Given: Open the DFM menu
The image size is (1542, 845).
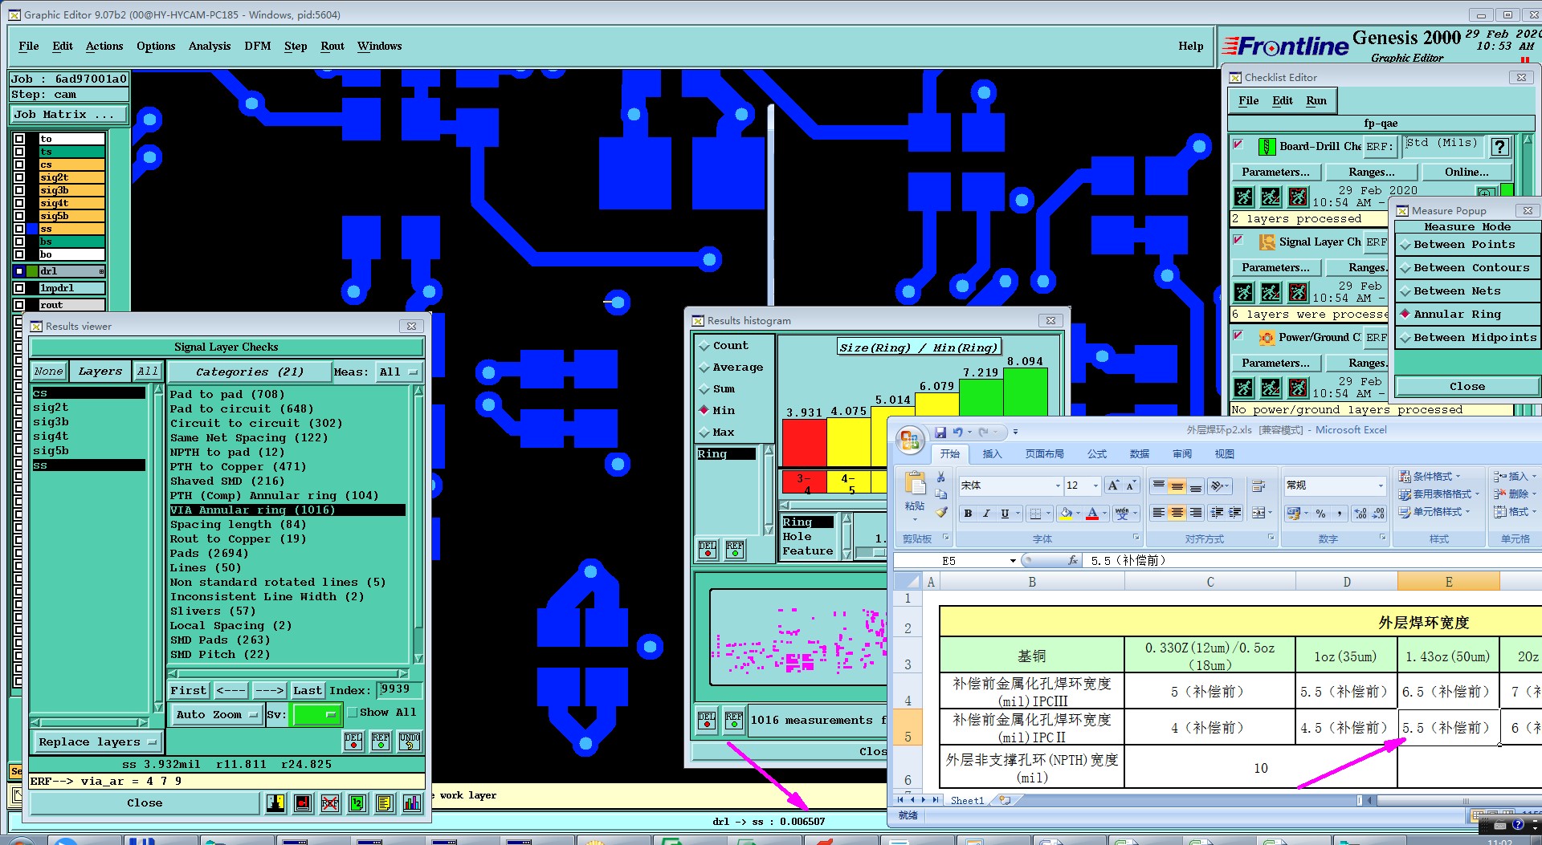Looking at the screenshot, I should [258, 47].
